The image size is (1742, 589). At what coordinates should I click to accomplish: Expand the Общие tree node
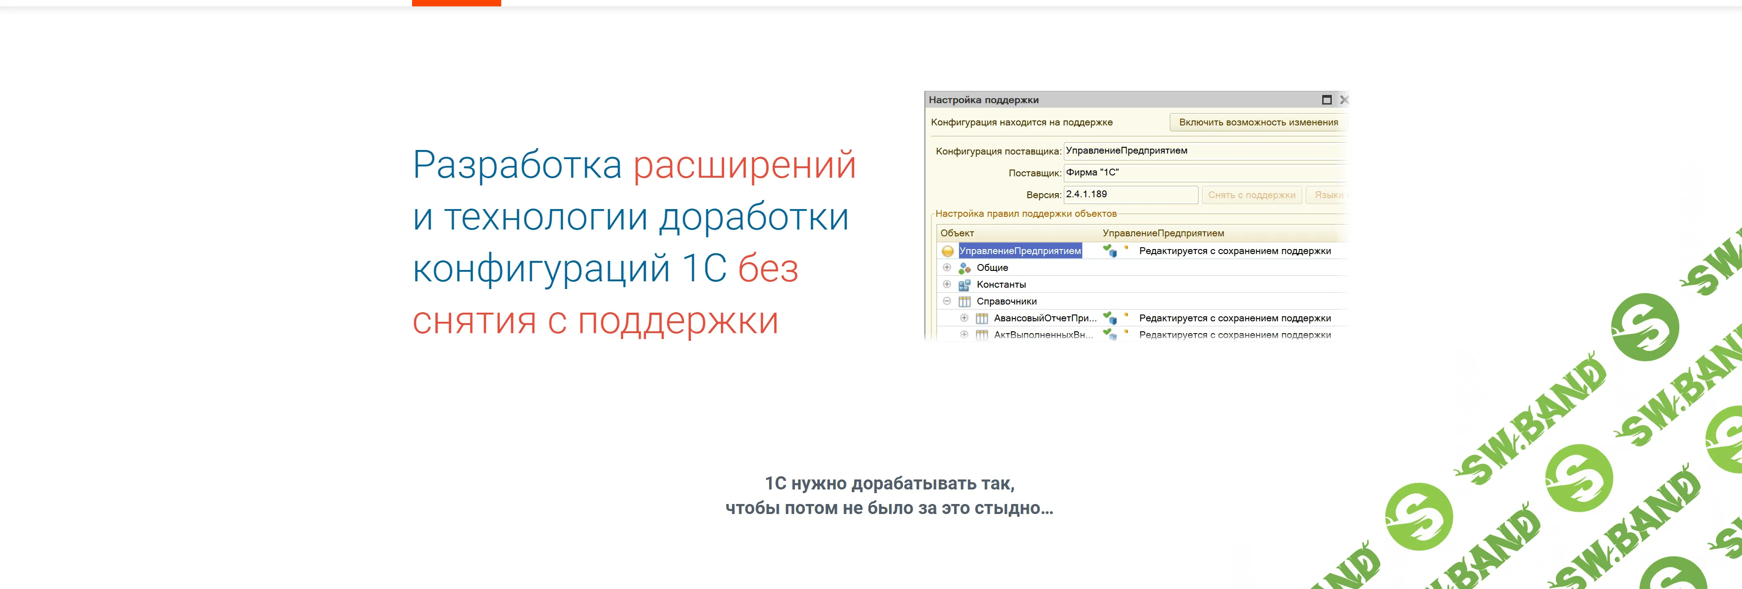coord(947,268)
